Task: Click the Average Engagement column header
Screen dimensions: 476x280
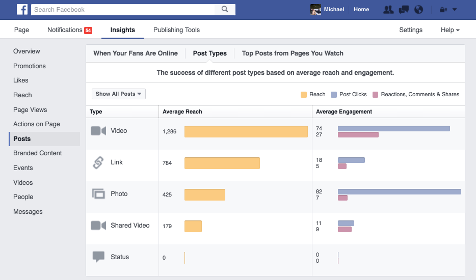Action: (x=343, y=111)
